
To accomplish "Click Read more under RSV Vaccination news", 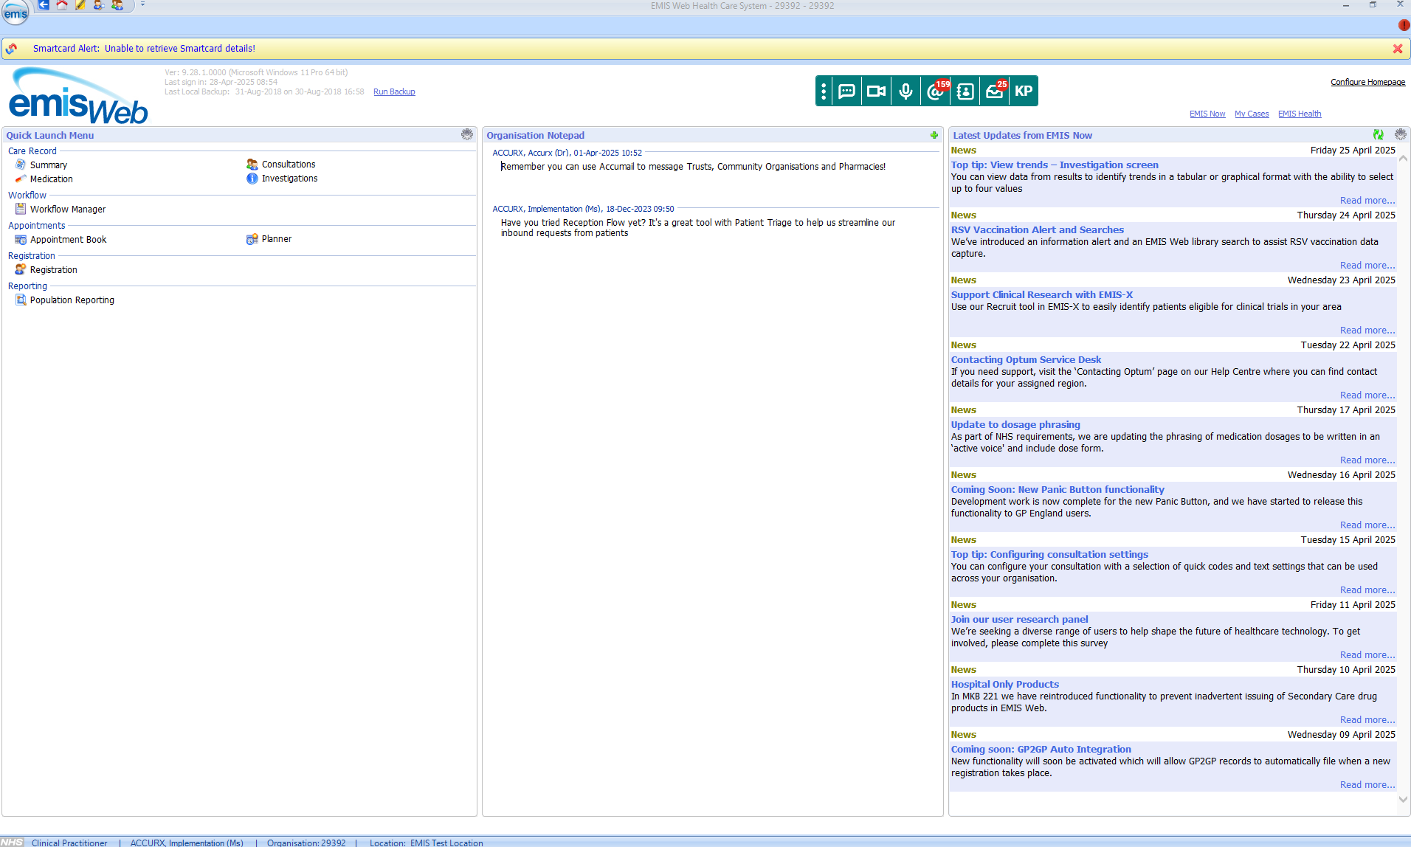I will tap(1367, 266).
